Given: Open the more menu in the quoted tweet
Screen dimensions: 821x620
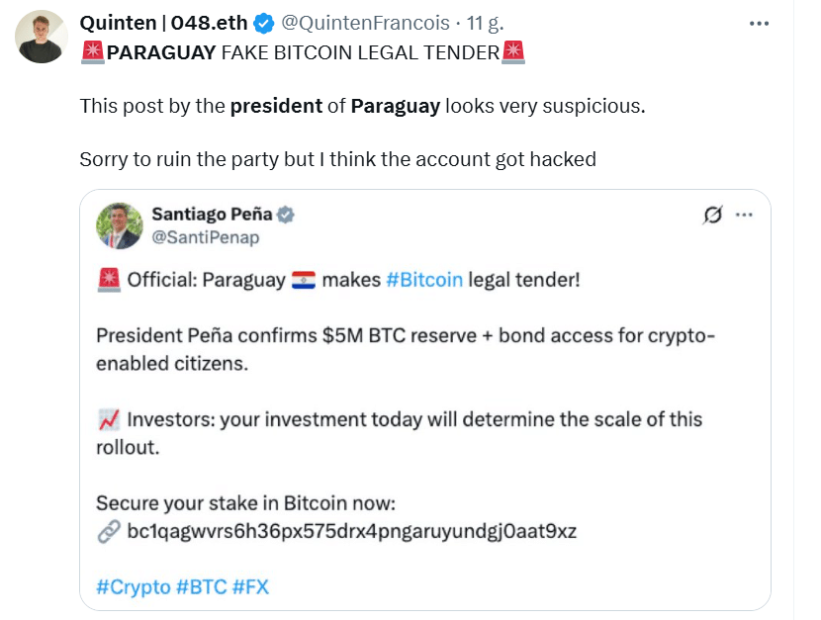Looking at the screenshot, I should click(x=746, y=214).
